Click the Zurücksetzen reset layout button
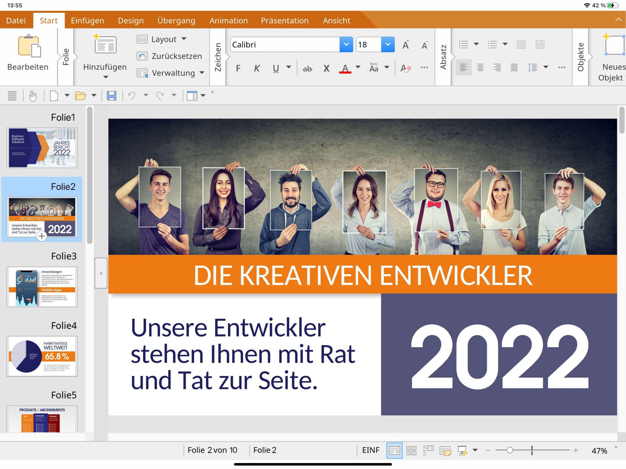This screenshot has height=469, width=626. click(x=169, y=56)
